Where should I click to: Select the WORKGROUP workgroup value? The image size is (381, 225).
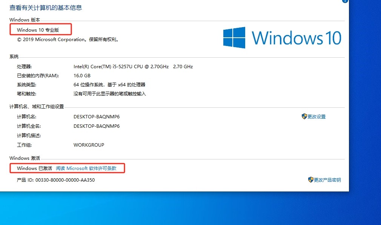89,145
